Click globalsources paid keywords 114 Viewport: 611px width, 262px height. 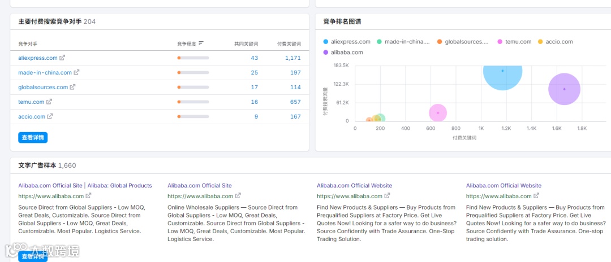[x=296, y=87]
